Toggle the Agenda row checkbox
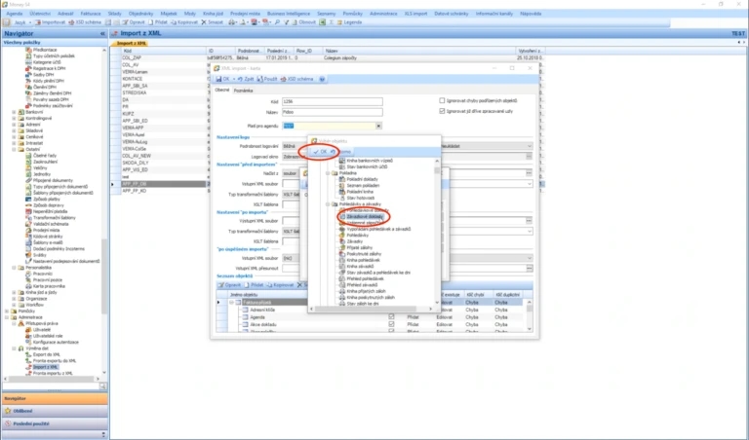Screen dimensions: 749x440 tap(391, 316)
